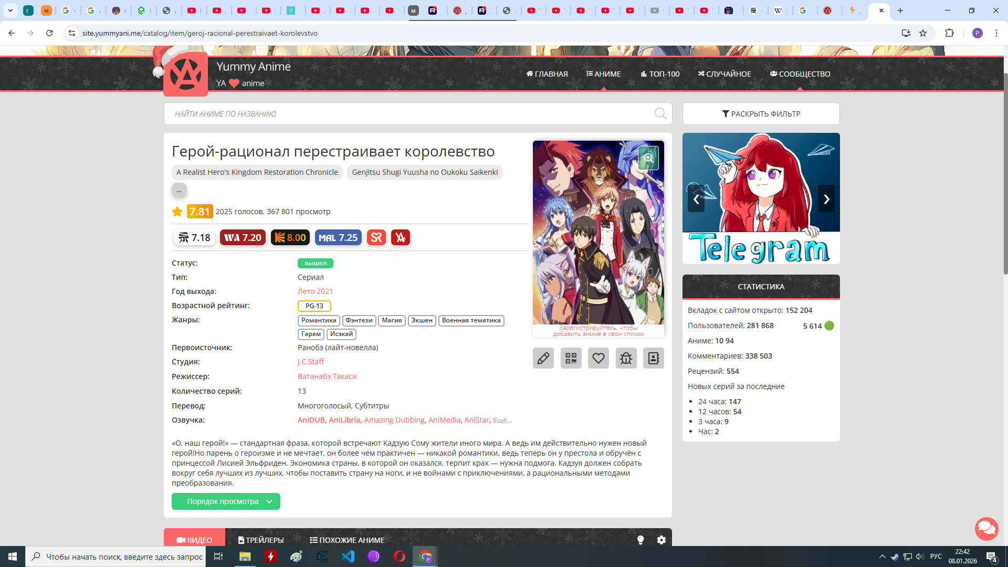The image size is (1008, 567).
Task: Open settings gear in video tab bar
Action: tap(661, 540)
